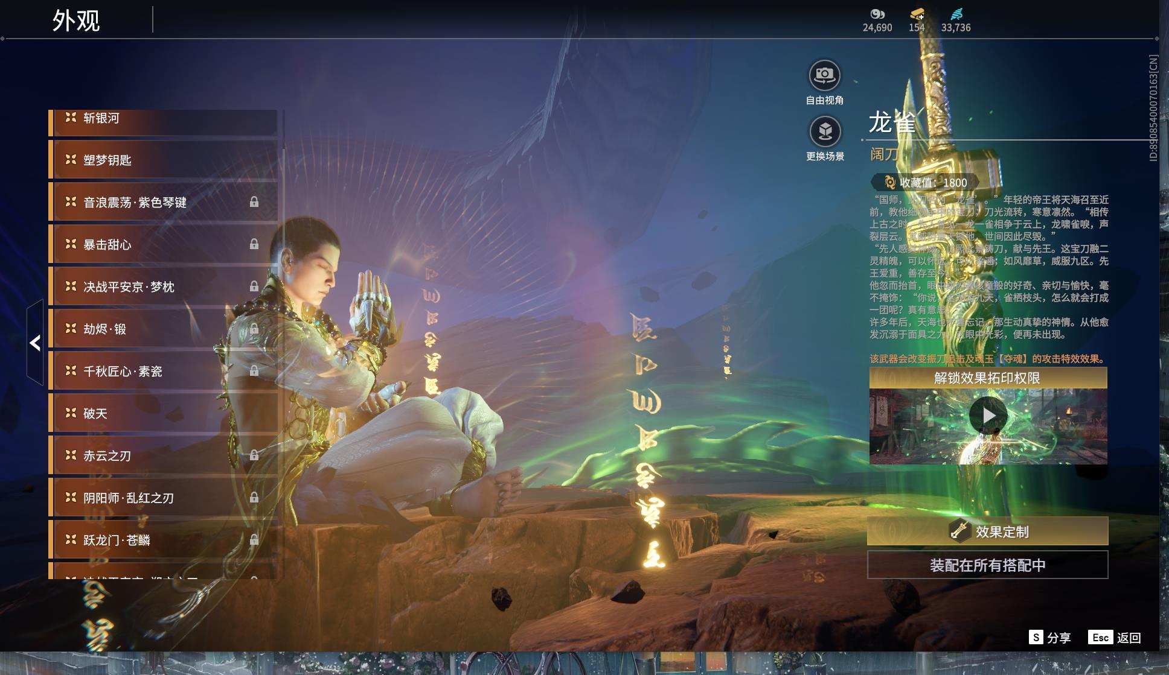The height and width of the screenshot is (675, 1169).
Task: Click lock icon on 暴击甜心 row
Action: 254,244
